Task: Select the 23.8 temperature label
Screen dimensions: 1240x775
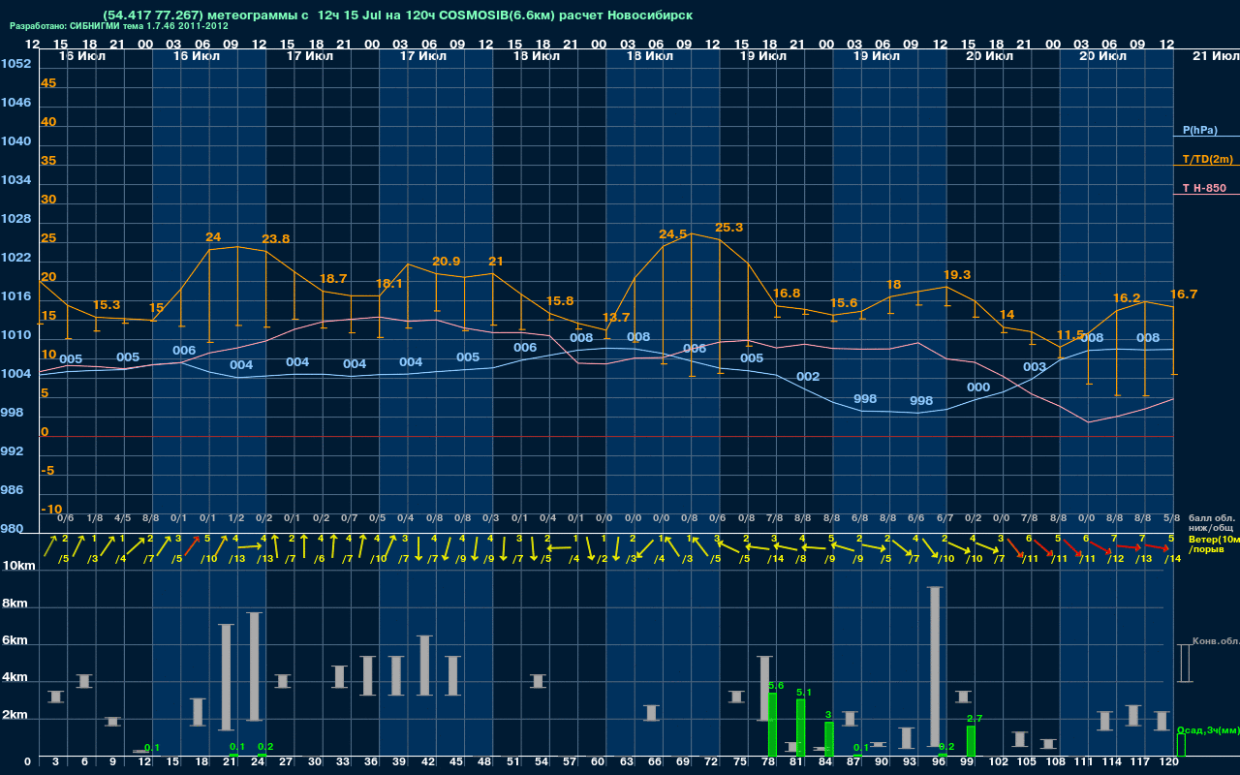Action: pos(276,239)
